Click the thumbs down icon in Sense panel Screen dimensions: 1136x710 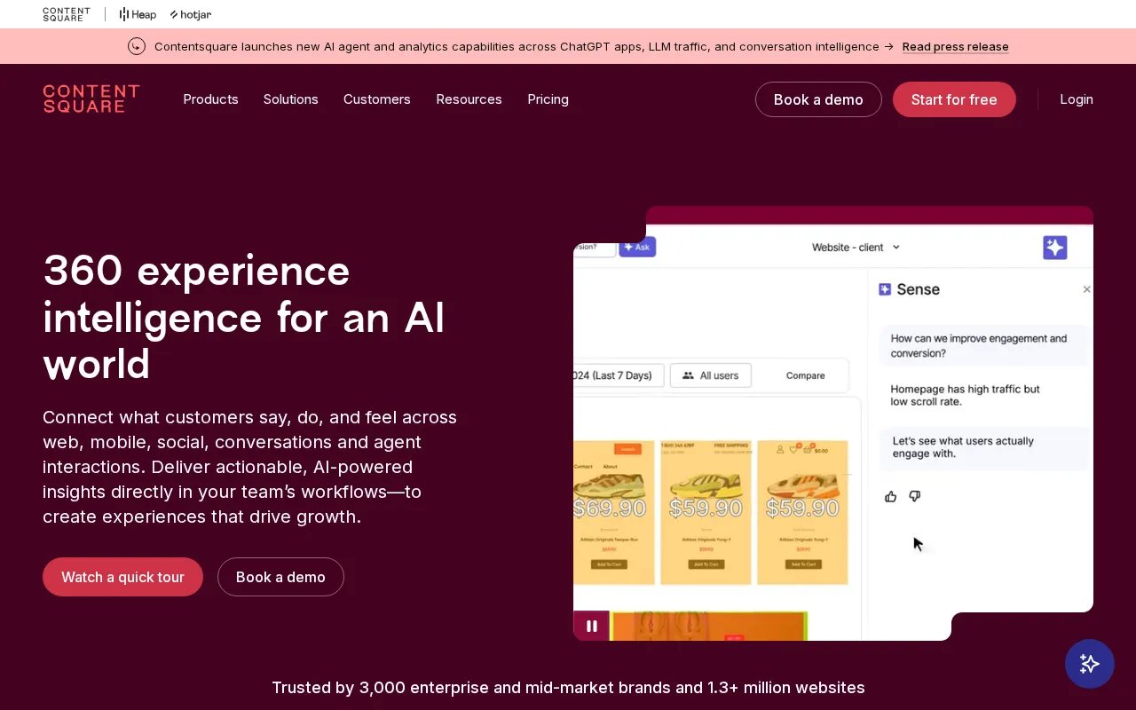pyautogui.click(x=915, y=496)
